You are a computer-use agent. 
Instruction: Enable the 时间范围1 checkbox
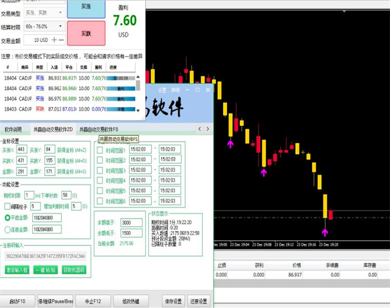(100, 150)
